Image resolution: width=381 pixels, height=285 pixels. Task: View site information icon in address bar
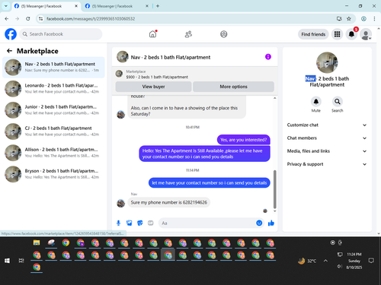point(40,18)
